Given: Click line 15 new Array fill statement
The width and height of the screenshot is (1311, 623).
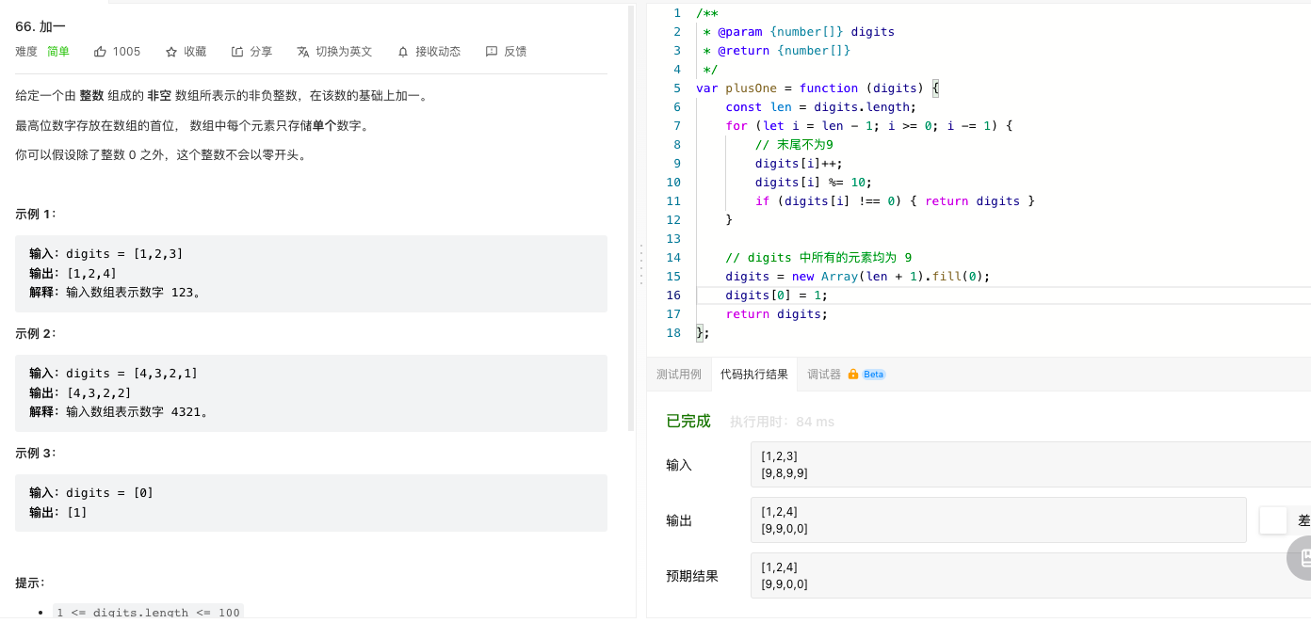Looking at the screenshot, I should pyautogui.click(x=858, y=277).
